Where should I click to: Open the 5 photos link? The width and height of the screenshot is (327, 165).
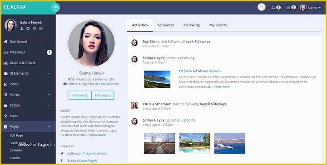pos(188,120)
